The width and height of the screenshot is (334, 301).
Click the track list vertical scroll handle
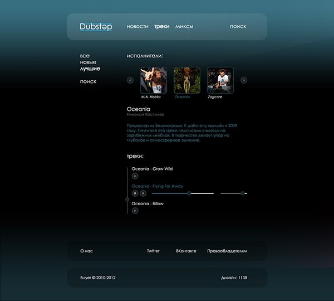point(127,199)
